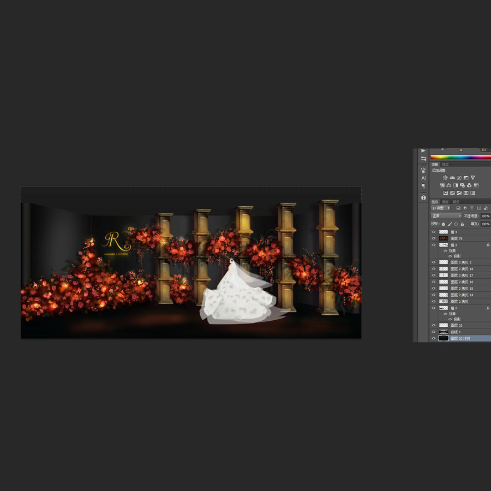Open the blend mode 正常 dropdown
491x491 pixels.
446,215
